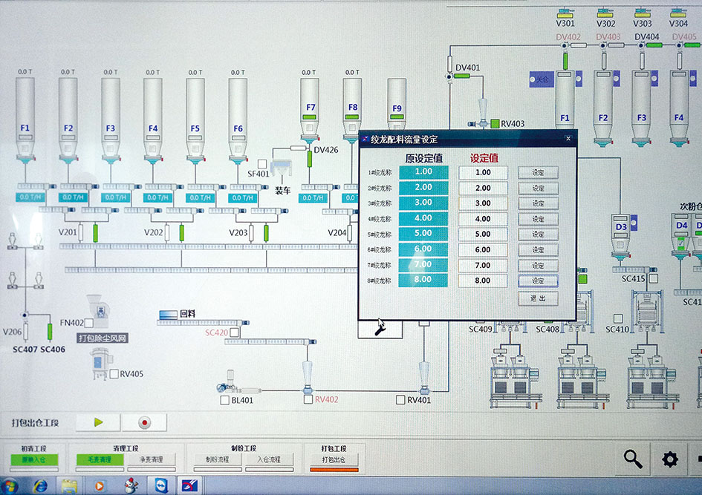The height and width of the screenshot is (495, 702).
Task: Click the left-row F1 silo
Action: click(x=25, y=119)
